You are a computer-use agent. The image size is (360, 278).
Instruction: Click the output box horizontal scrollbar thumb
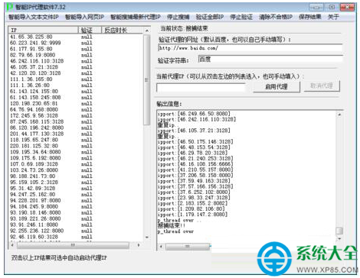(x=188, y=246)
